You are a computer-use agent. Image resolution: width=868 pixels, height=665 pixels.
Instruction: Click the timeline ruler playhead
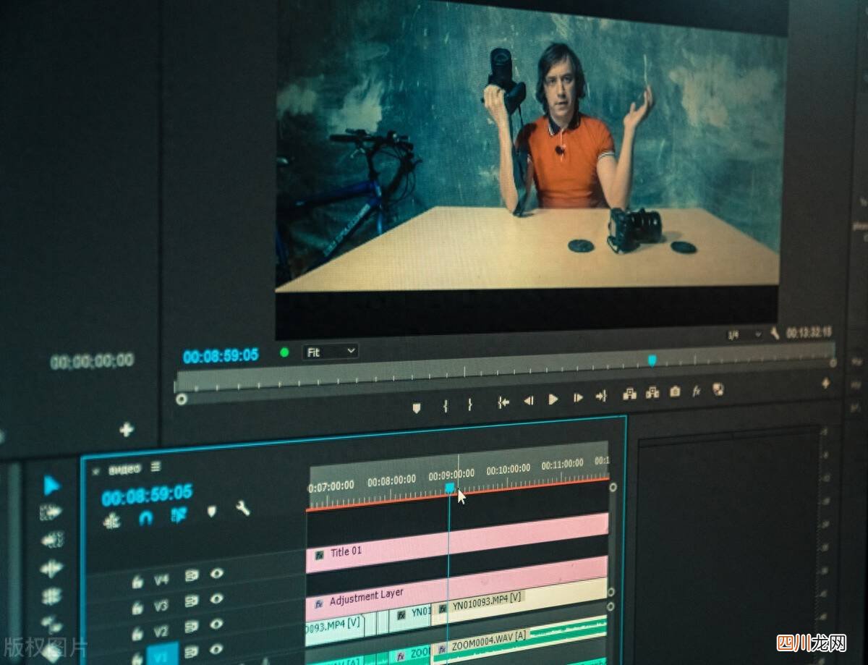coord(449,488)
